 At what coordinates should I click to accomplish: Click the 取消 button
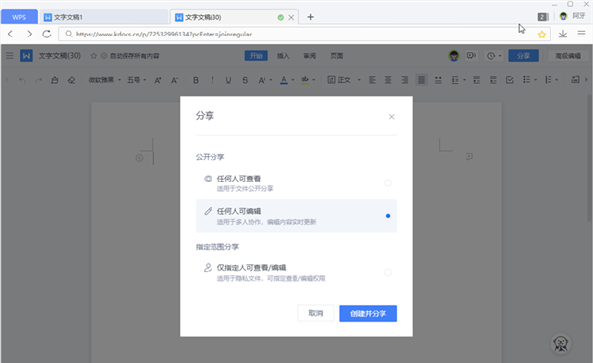(x=316, y=314)
